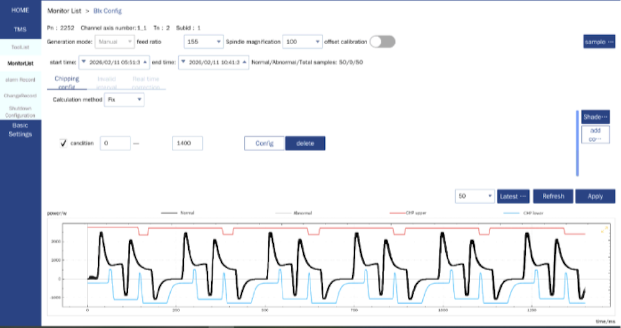This screenshot has width=621, height=328.
Task: Open the feed ratio dropdown
Action: (204, 42)
